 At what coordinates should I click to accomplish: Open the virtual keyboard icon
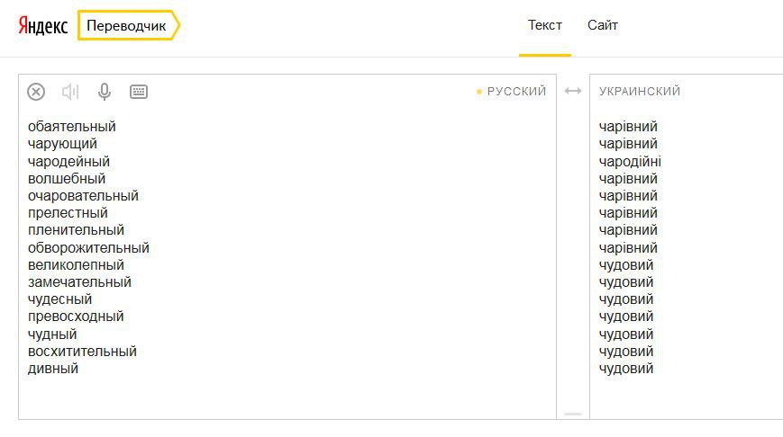tap(139, 91)
